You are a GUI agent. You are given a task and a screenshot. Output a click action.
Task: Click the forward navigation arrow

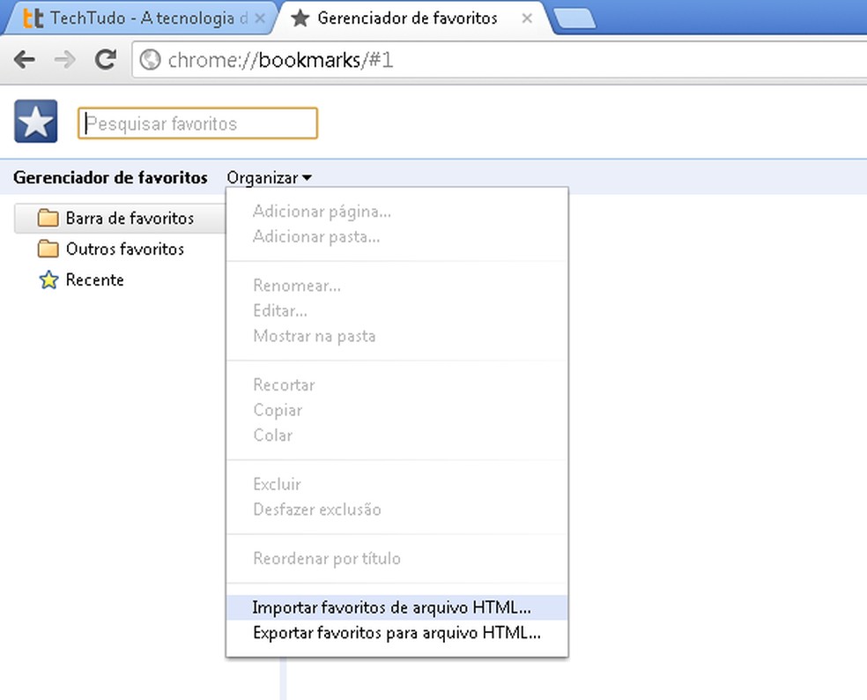pos(64,60)
